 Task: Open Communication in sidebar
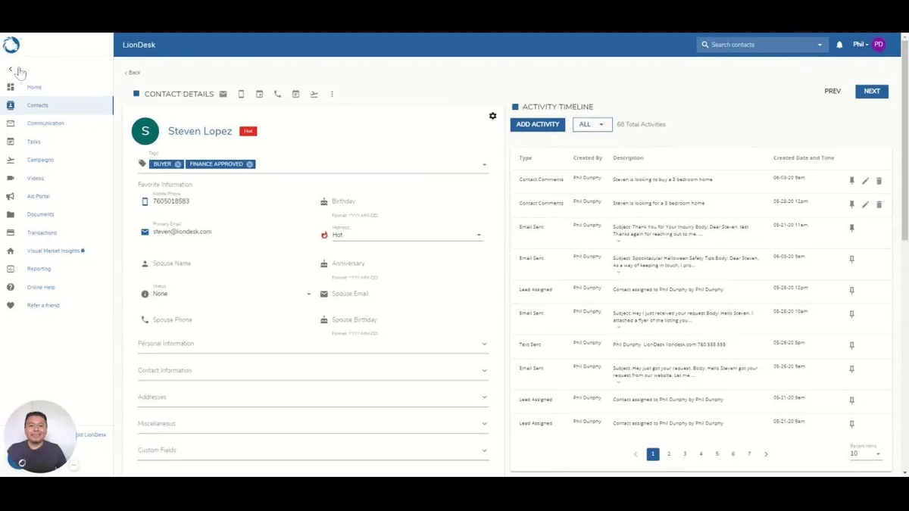tap(45, 123)
